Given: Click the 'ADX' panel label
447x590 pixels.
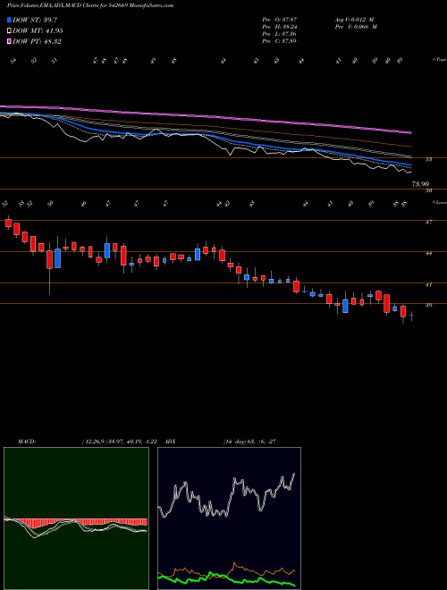Looking at the screenshot, I should pos(170,442).
